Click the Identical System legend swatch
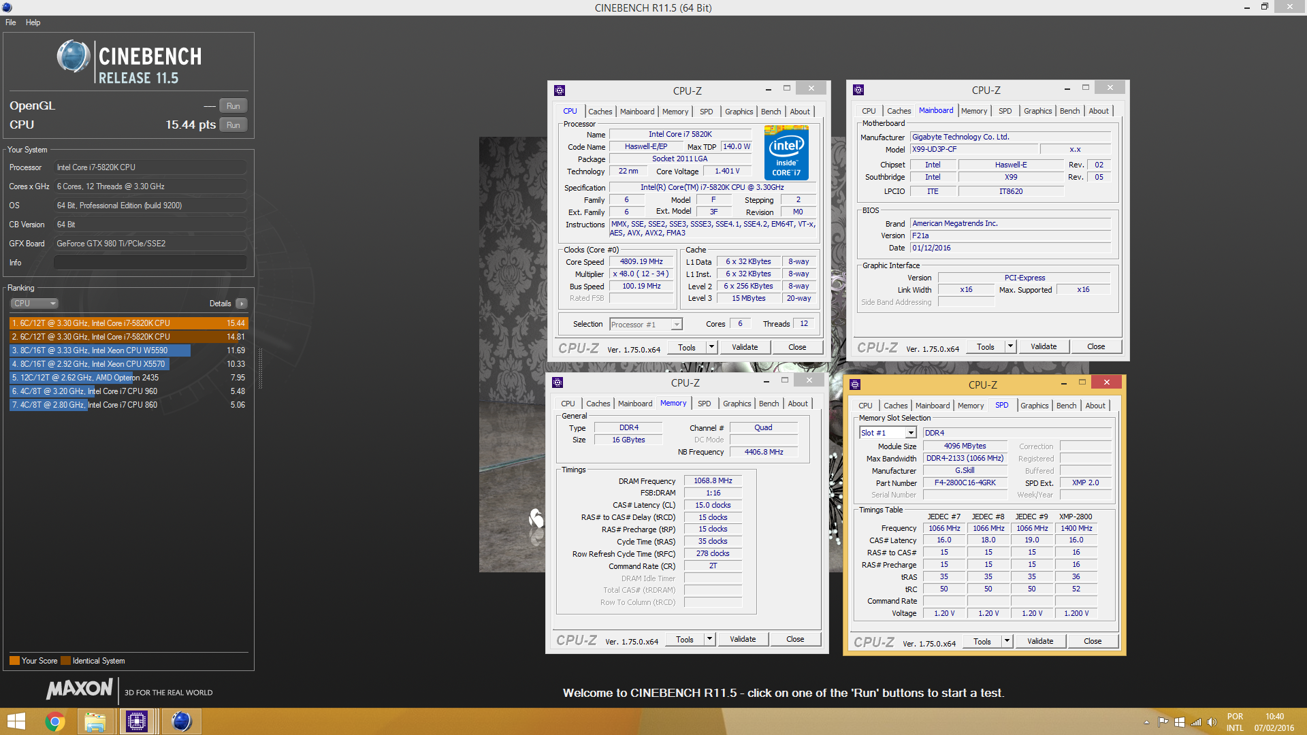 tap(65, 661)
